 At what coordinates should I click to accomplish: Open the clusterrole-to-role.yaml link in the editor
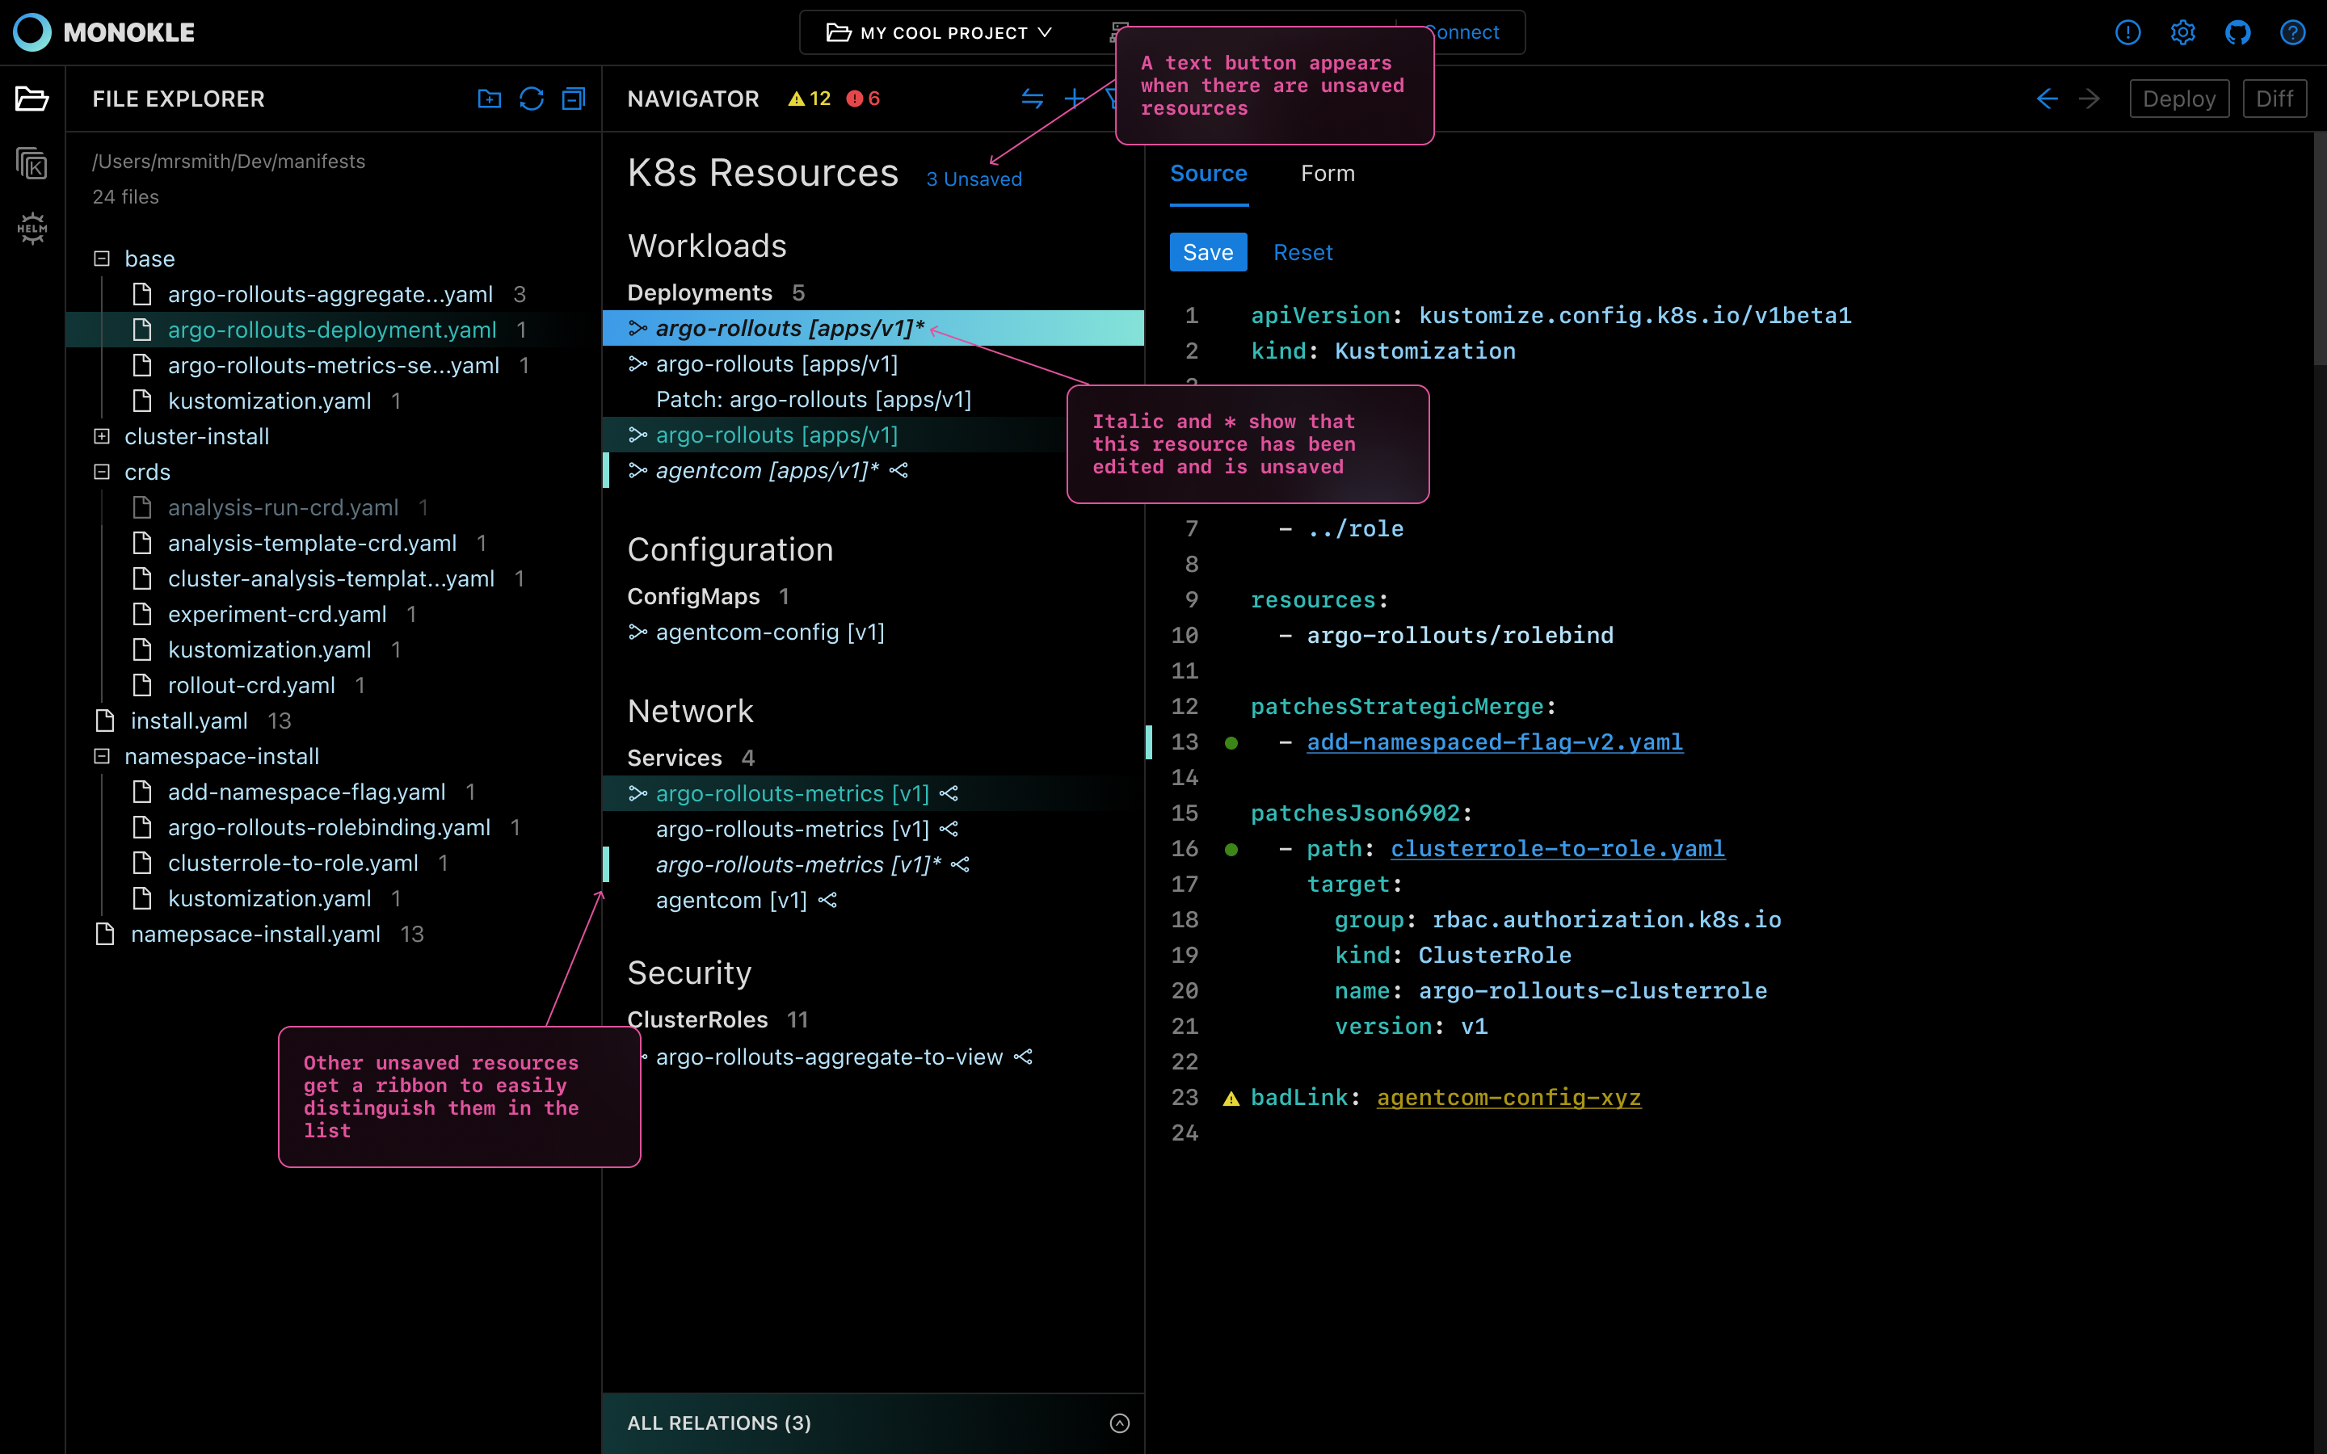(x=1558, y=848)
